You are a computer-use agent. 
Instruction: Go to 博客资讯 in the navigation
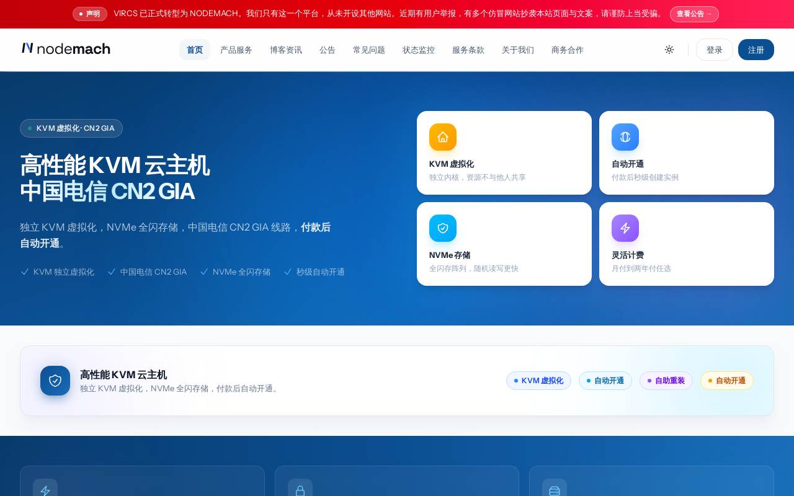286,50
